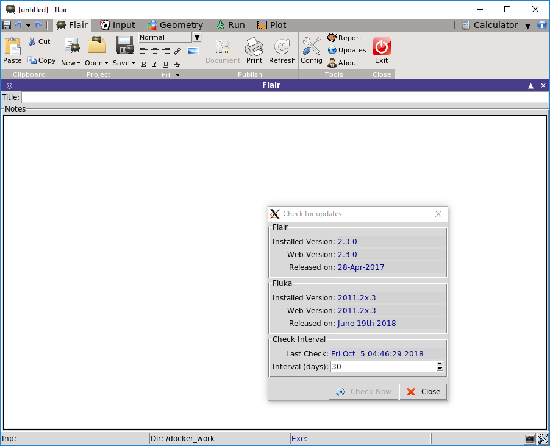Click the circle icon on Flair panel header
The width and height of the screenshot is (550, 446).
tap(9, 85)
